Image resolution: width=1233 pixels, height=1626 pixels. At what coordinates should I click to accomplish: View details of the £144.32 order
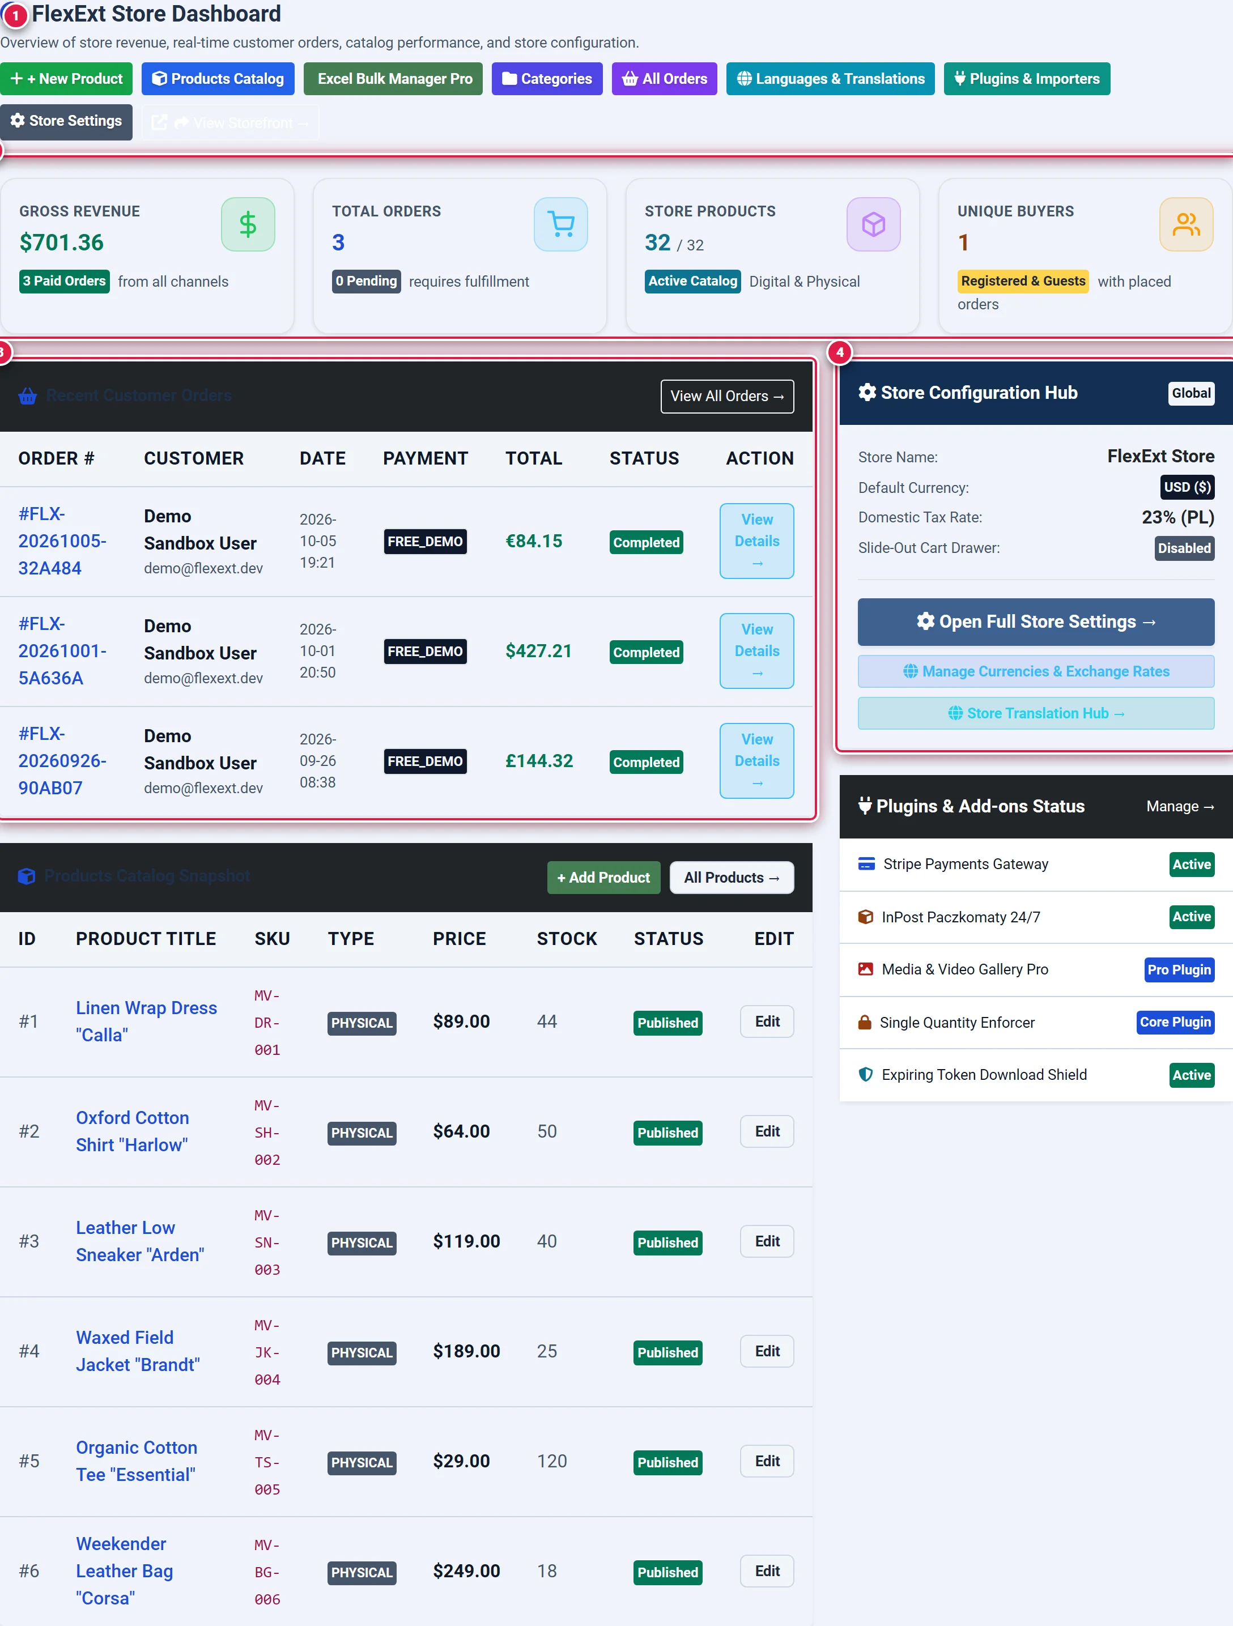(x=756, y=761)
